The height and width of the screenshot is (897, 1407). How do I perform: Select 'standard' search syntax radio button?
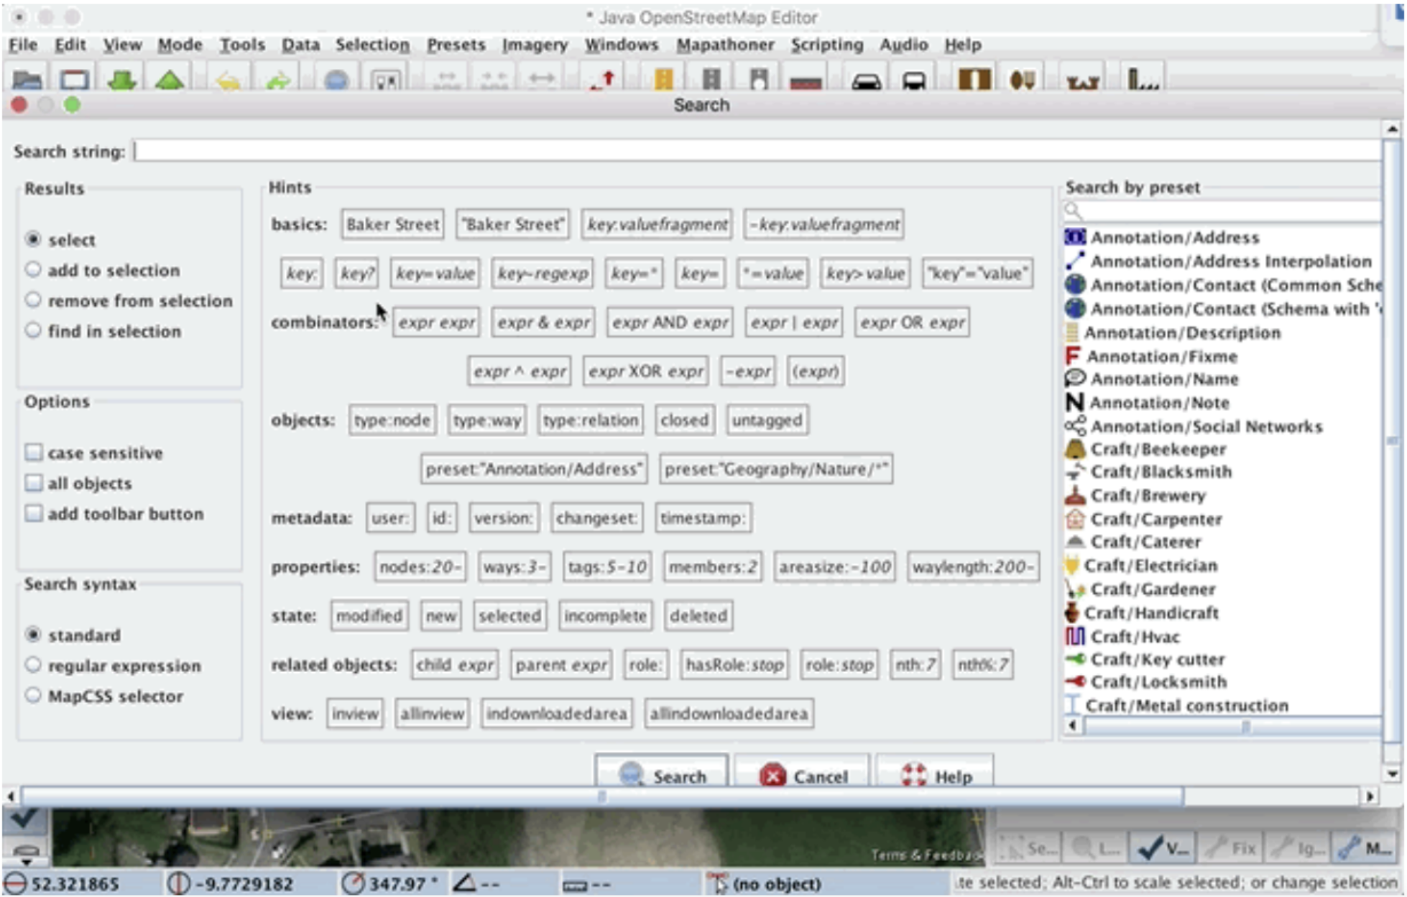[x=33, y=635]
